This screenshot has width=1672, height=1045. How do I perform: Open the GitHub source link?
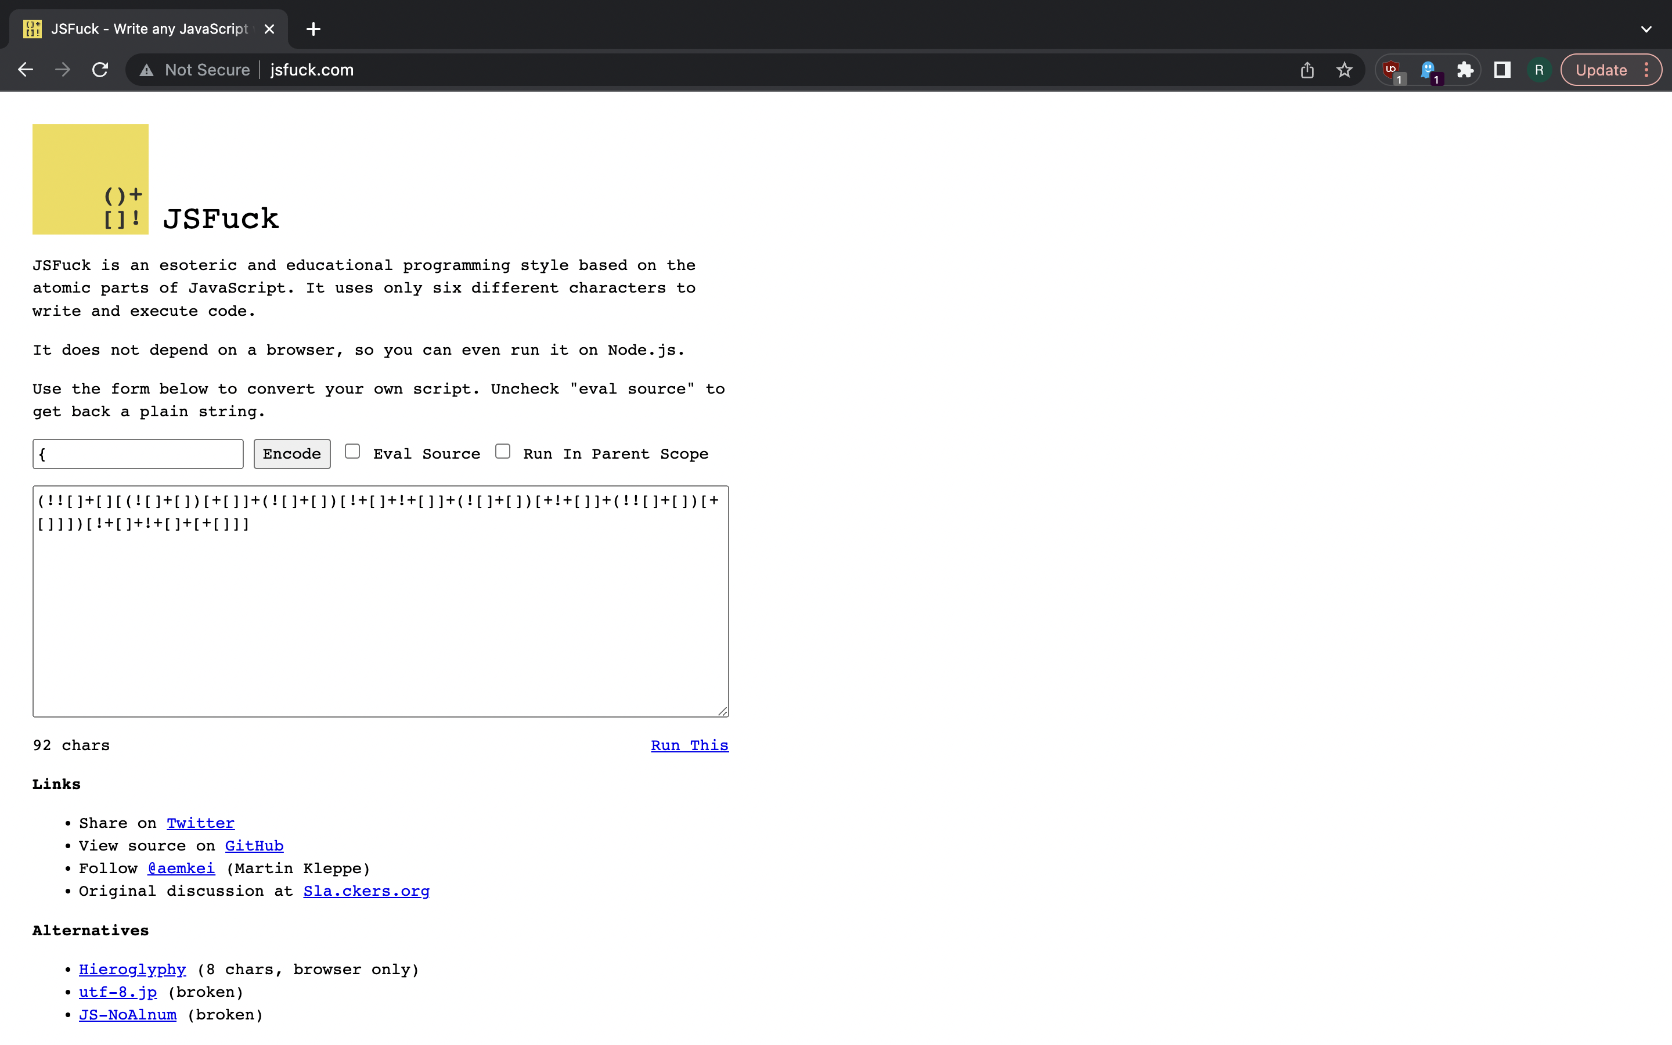point(254,846)
